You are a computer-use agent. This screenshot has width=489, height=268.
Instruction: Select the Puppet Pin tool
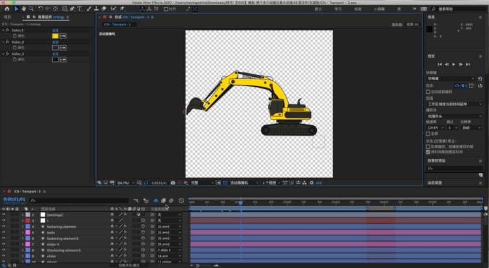(121, 9)
